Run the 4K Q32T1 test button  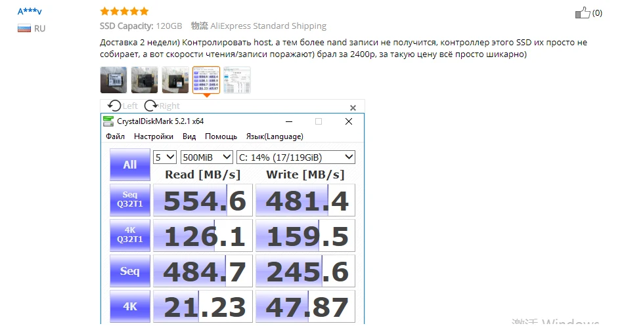tap(130, 236)
